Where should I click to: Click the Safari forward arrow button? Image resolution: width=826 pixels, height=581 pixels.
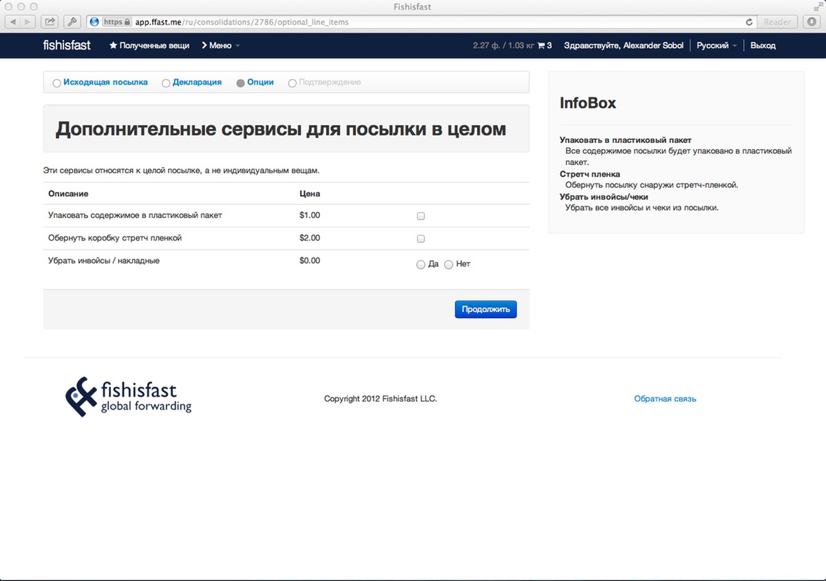coord(28,22)
